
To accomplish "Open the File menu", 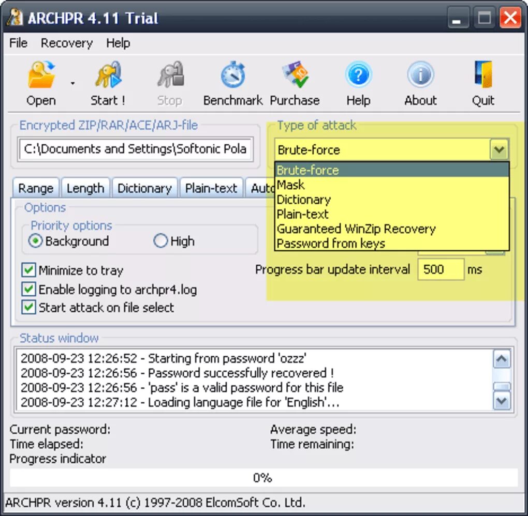I will coord(18,43).
